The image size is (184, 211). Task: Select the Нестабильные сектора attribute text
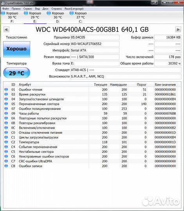36,152
